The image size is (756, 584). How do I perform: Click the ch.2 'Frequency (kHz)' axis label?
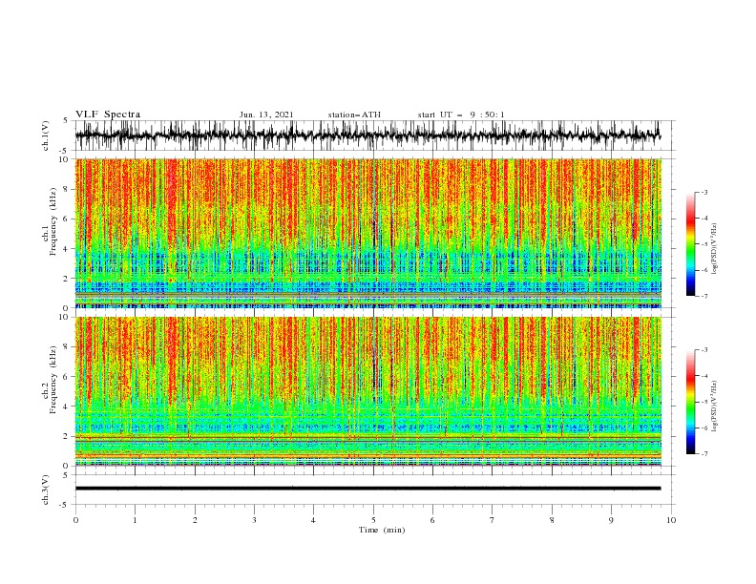coord(53,380)
